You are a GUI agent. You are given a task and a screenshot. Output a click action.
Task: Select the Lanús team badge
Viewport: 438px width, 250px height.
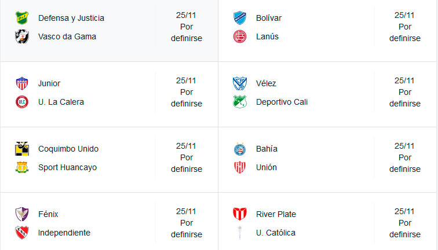pyautogui.click(x=240, y=36)
